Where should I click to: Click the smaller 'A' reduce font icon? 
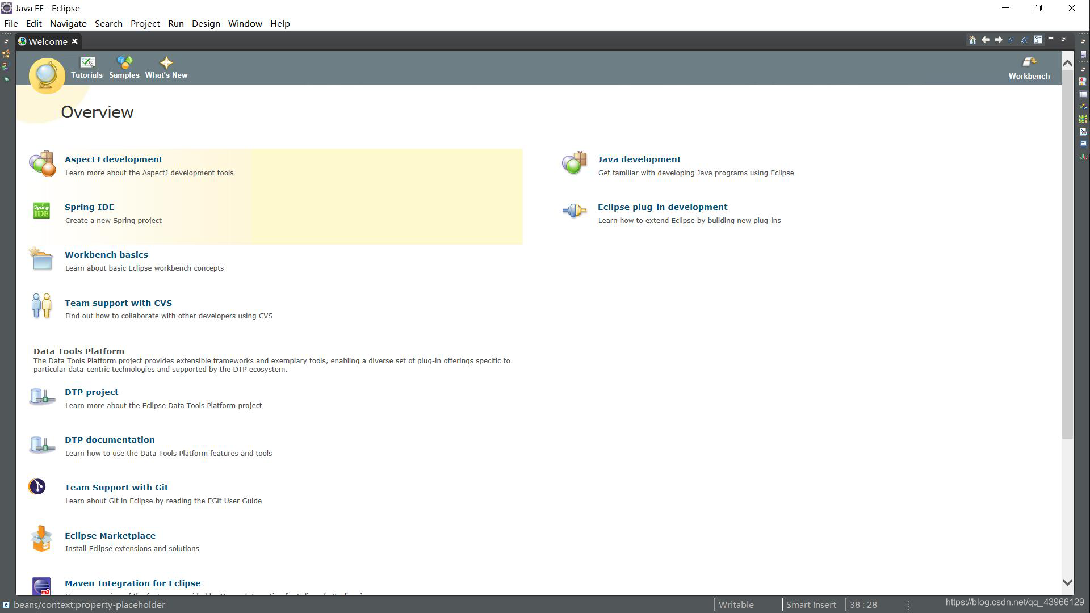click(x=1011, y=40)
